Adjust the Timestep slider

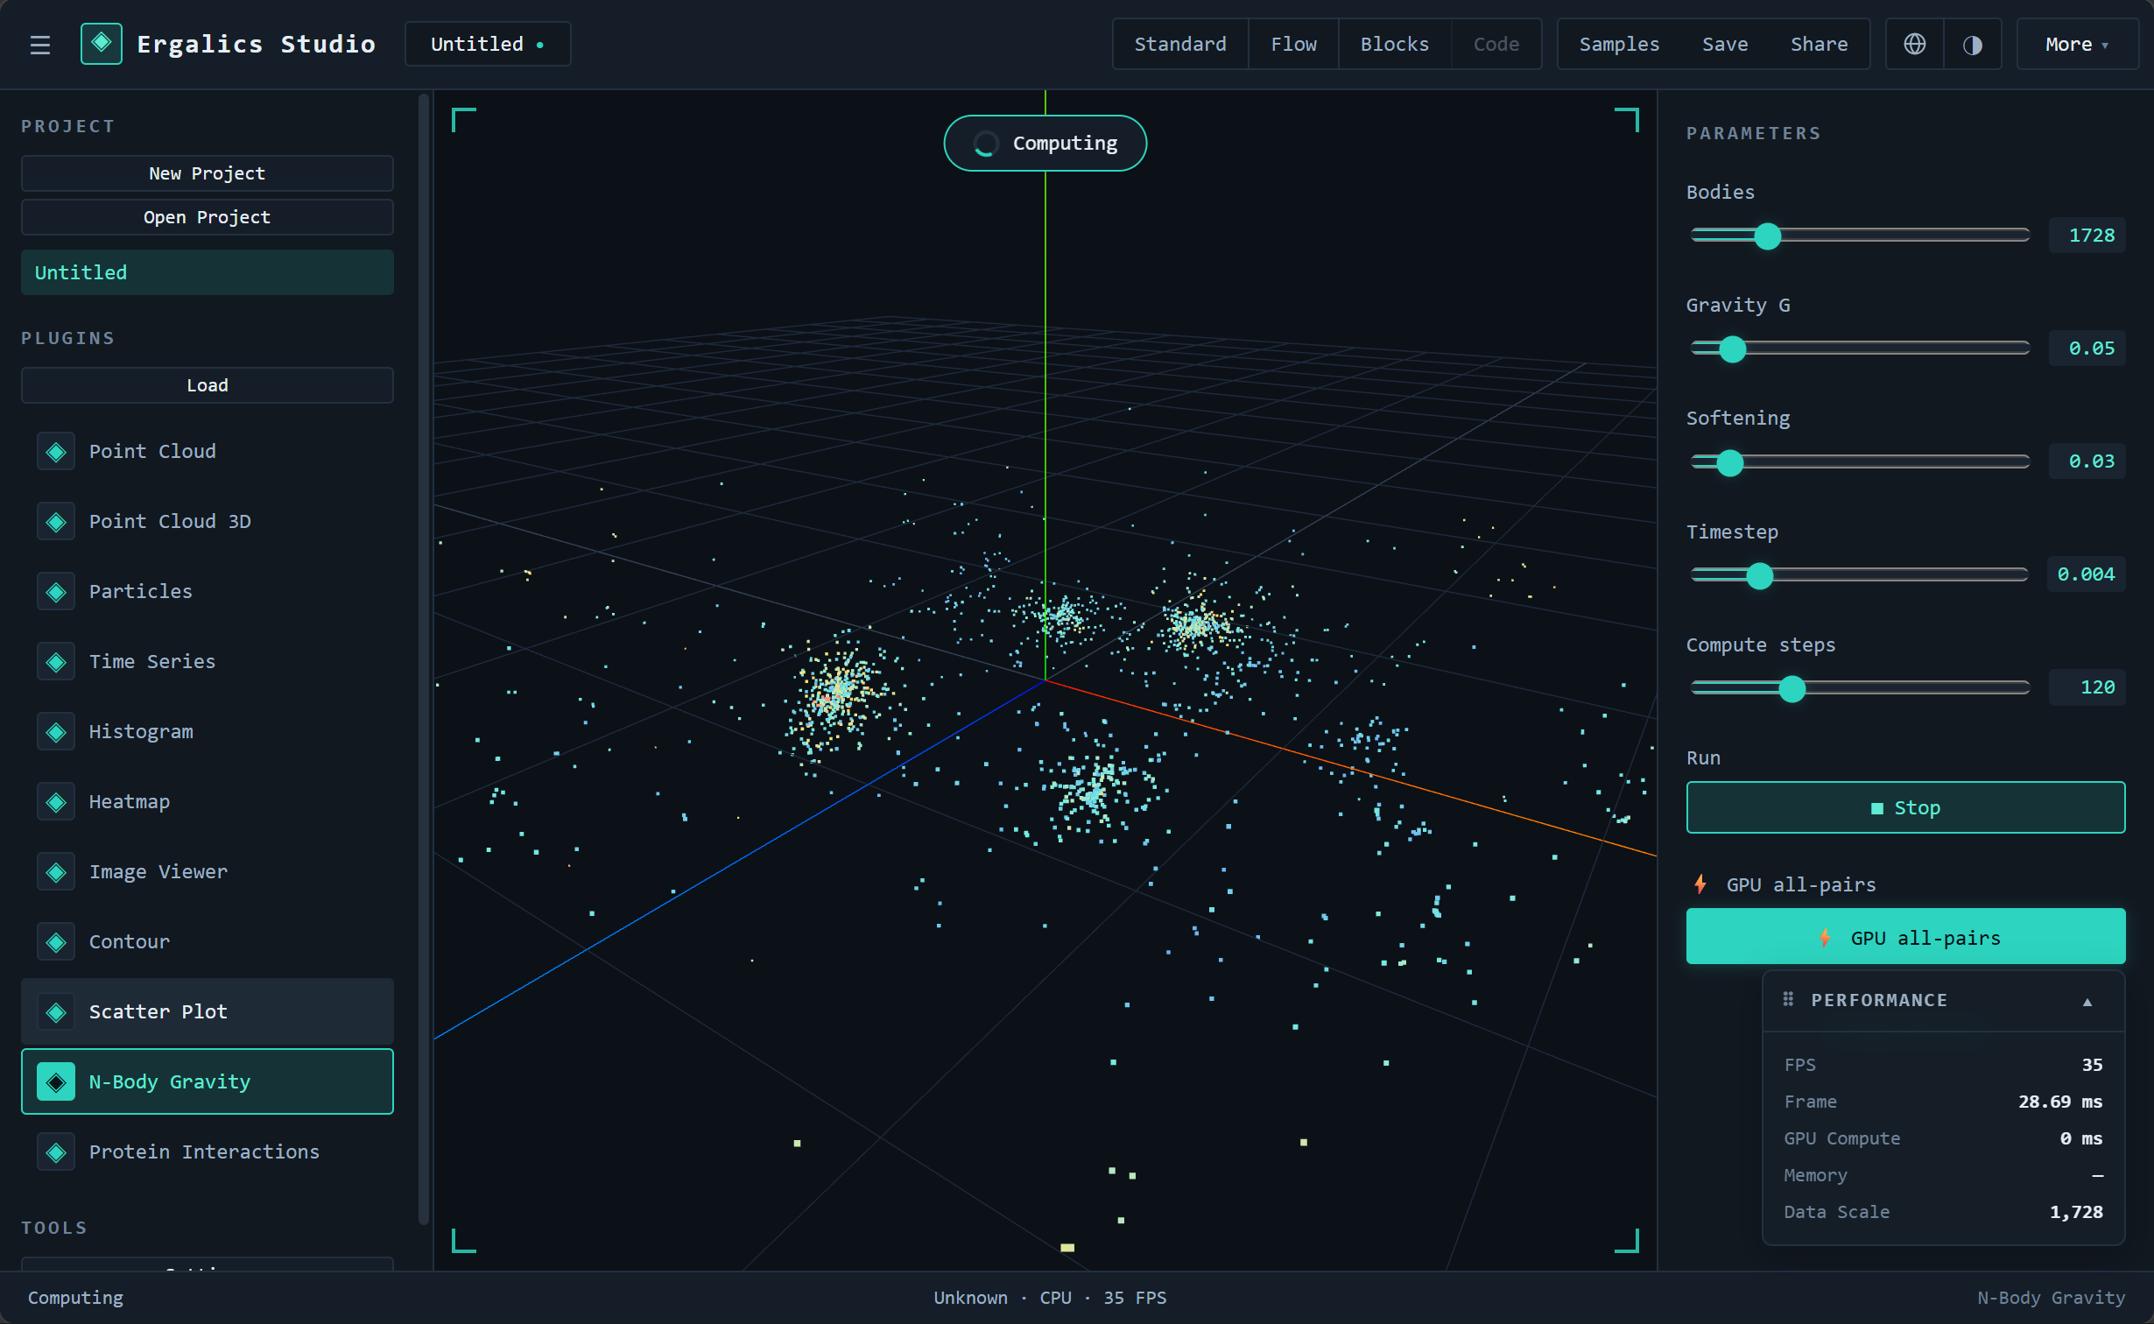click(x=1860, y=574)
